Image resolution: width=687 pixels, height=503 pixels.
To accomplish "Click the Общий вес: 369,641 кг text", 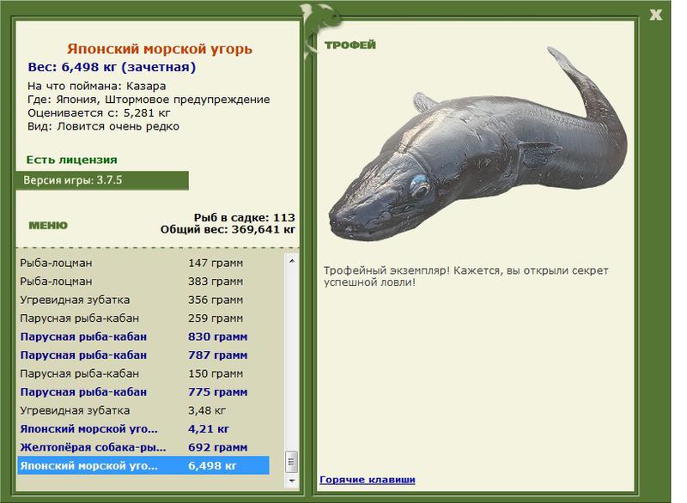I will (228, 229).
